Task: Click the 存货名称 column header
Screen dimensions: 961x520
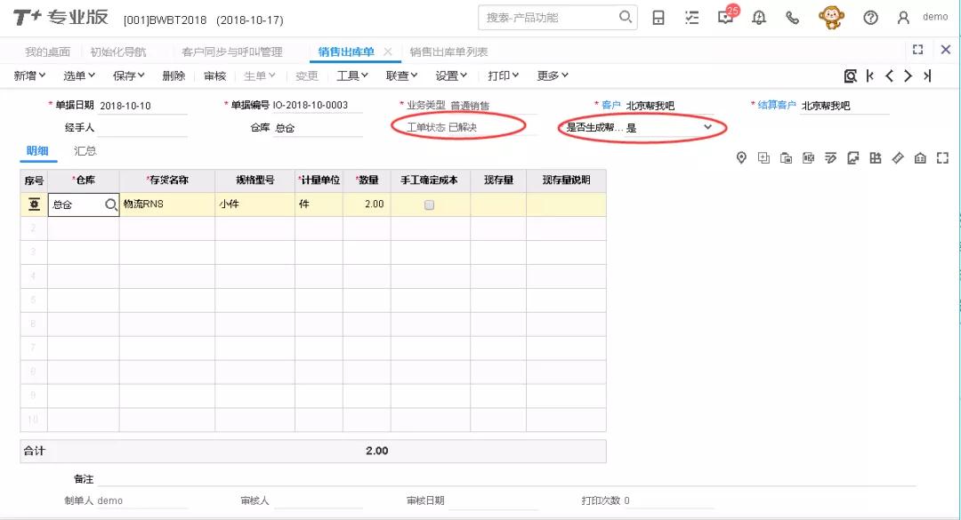Action: [166, 180]
